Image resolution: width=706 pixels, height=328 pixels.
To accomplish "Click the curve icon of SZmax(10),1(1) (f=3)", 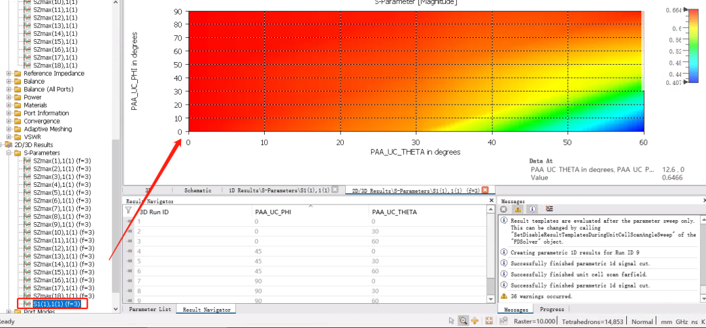I will pos(27,232).
